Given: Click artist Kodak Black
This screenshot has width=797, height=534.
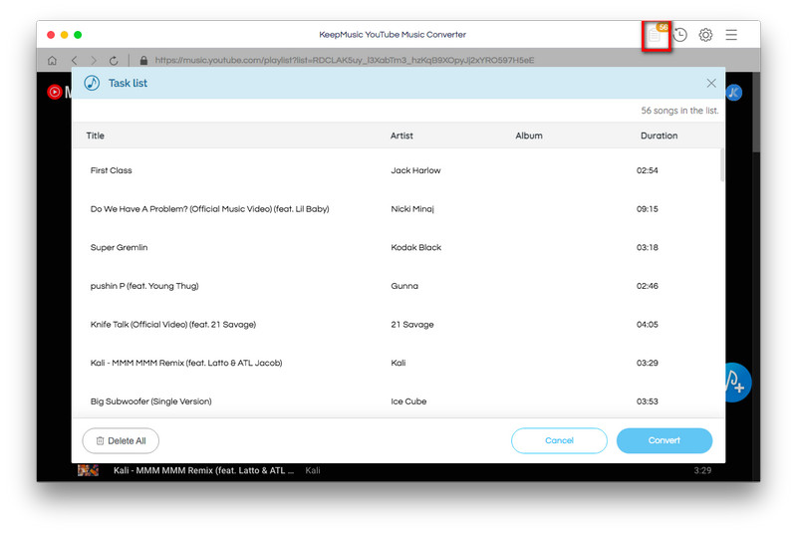Looking at the screenshot, I should pos(415,247).
